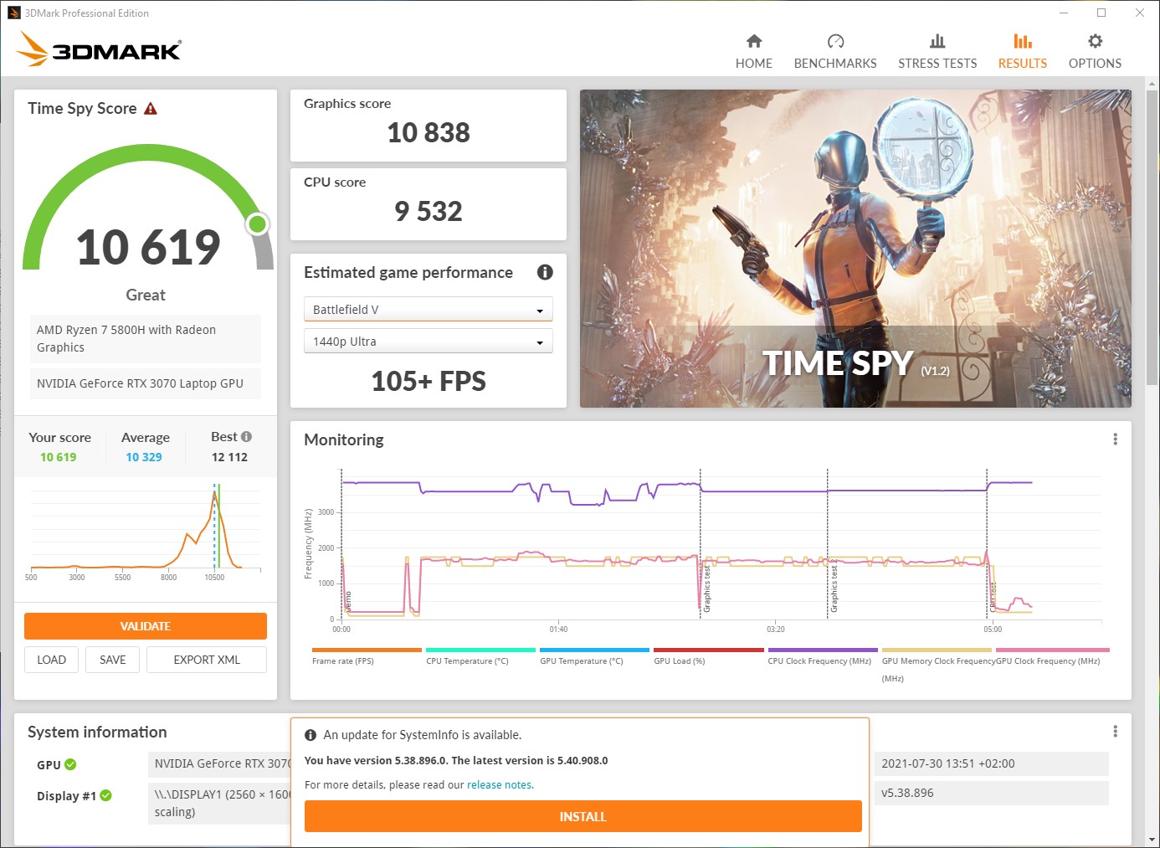The image size is (1160, 848).
Task: Click the vertical scrollbar thumb
Action: [1152, 236]
